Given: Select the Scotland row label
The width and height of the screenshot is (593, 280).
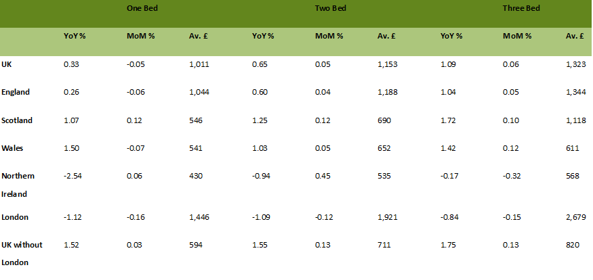Looking at the screenshot, I should point(17,120).
